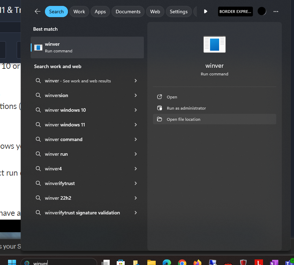Expand the winver4 chevron
294x265 pixels.
pyautogui.click(x=136, y=169)
